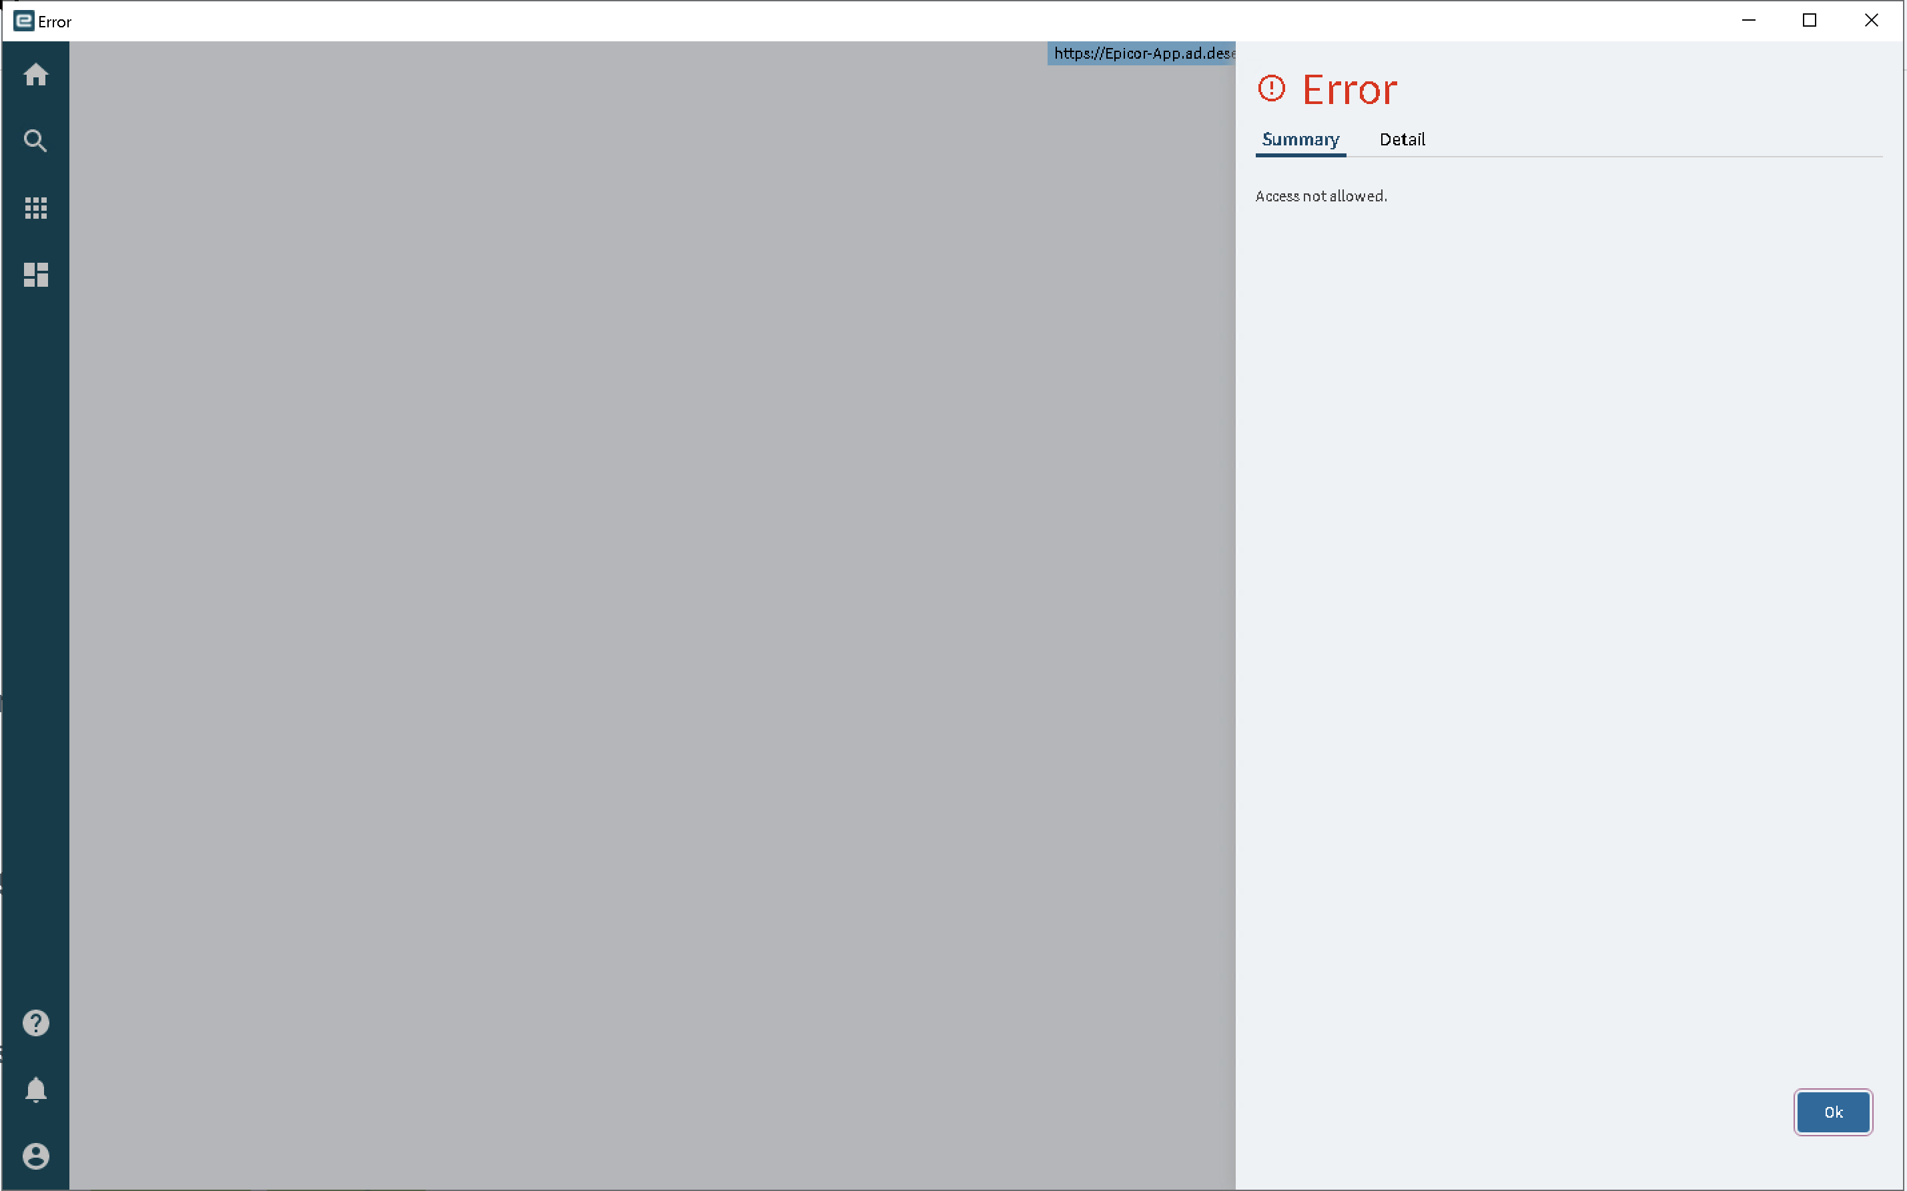Select the Summary tab

coord(1300,139)
